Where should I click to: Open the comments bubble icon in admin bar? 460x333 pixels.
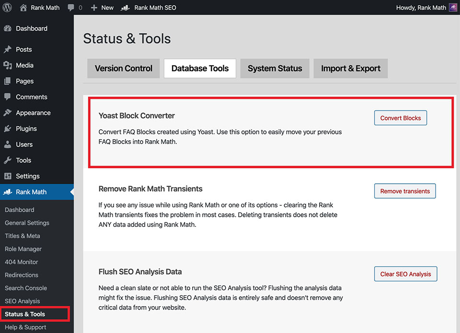click(x=71, y=8)
